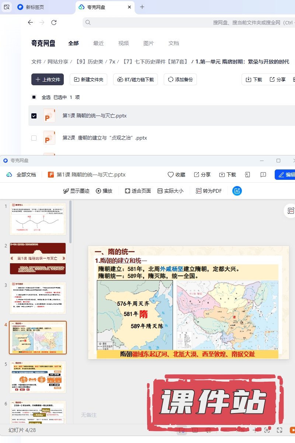This screenshot has width=295, height=443.
Task: Click the 新建文件夹 button
Action: [x=89, y=79]
